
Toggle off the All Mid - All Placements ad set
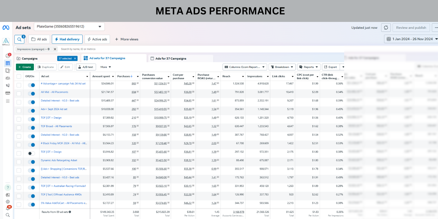pyautogui.click(x=31, y=94)
